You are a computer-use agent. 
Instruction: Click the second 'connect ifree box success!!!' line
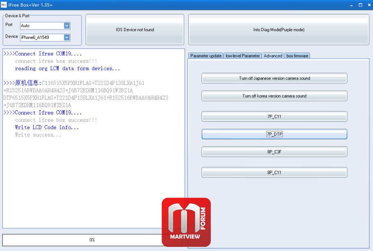[x=56, y=120]
